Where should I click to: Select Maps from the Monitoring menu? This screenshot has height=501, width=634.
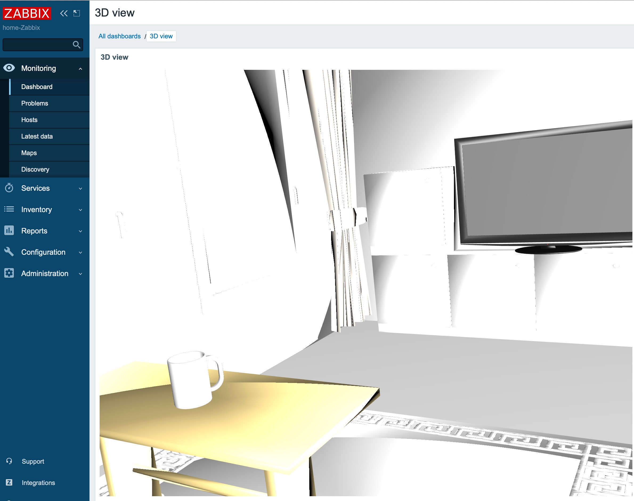pos(29,153)
